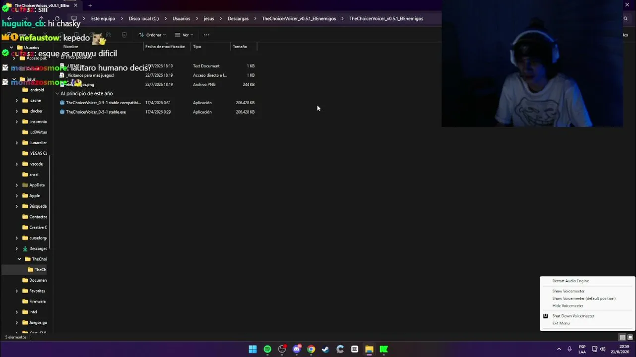Select the Juegos gu folder in tree
The width and height of the screenshot is (636, 357).
point(34,323)
